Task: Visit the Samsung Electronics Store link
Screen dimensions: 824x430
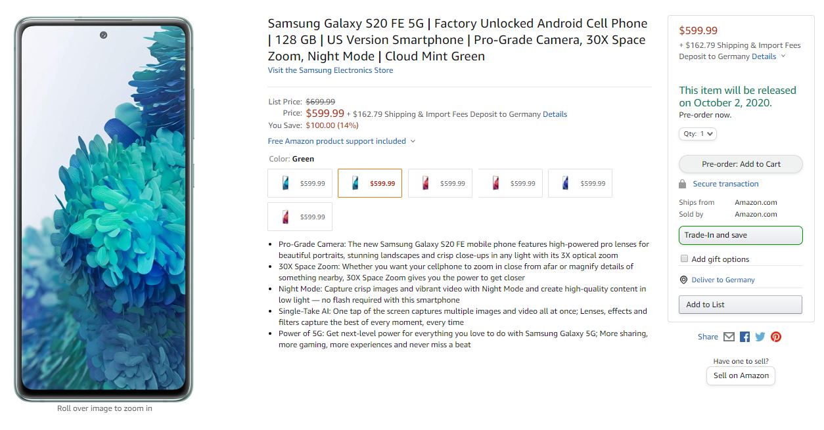Action: 331,70
